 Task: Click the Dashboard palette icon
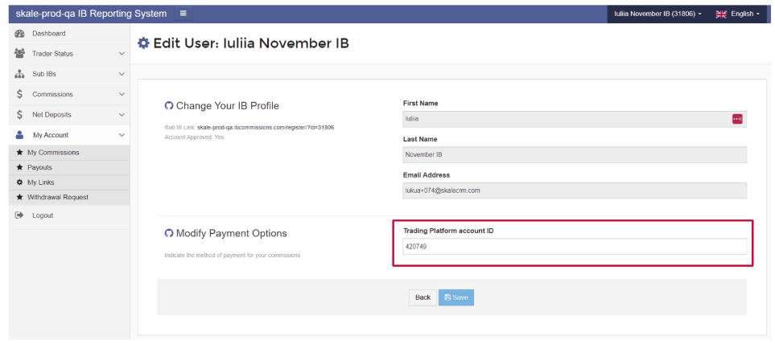(x=19, y=34)
